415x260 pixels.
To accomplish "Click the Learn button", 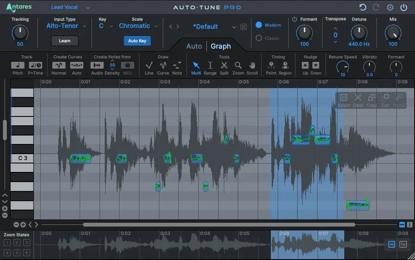I will pyautogui.click(x=64, y=41).
